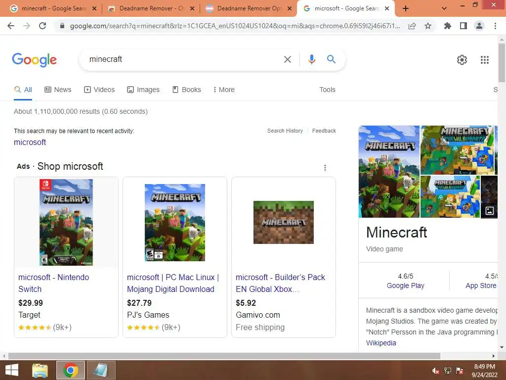Click the network tray icon
This screenshot has width=506, height=380.
tap(448, 371)
